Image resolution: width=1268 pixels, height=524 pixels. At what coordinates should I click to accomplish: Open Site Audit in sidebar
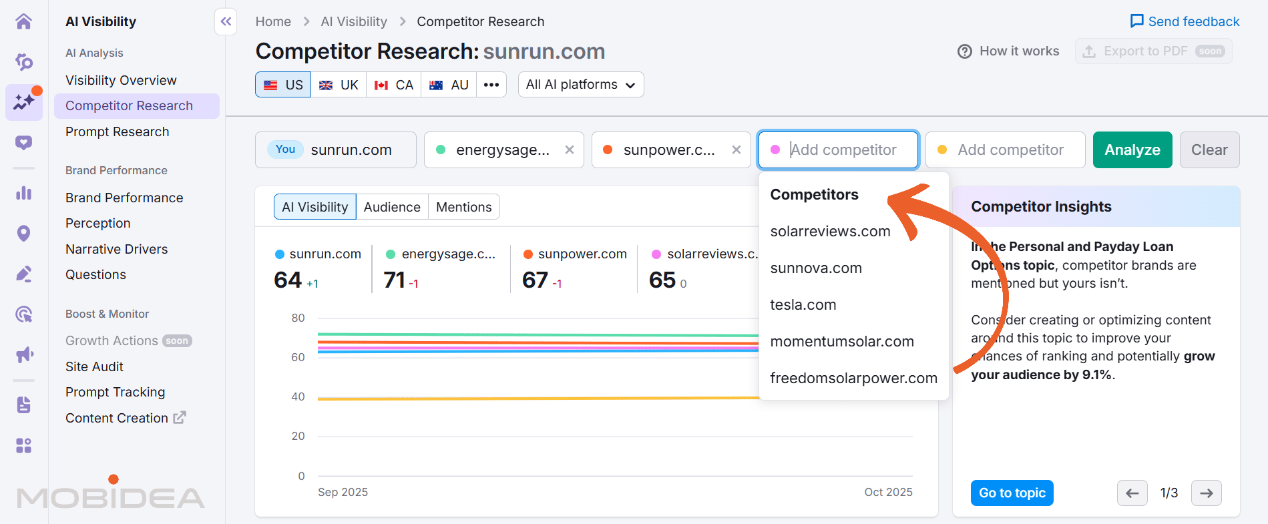[x=94, y=366]
